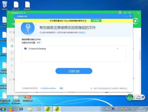This screenshot has height=112, width=148.
Task: Open the Windows Start menu
Action: click(x=3, y=109)
